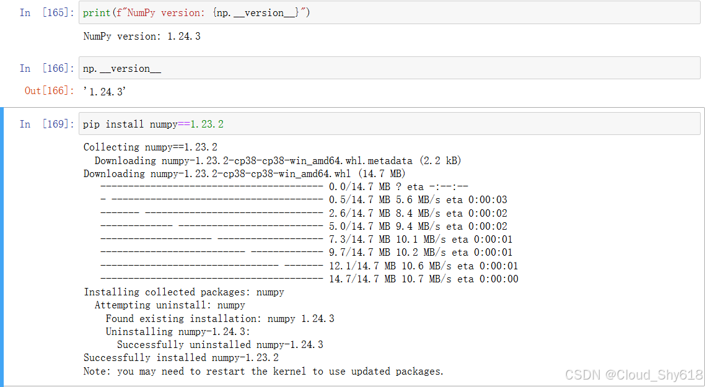Click 'Successfully uninstalled numpy-1.24.3' line
The width and height of the screenshot is (705, 387).
220,345
